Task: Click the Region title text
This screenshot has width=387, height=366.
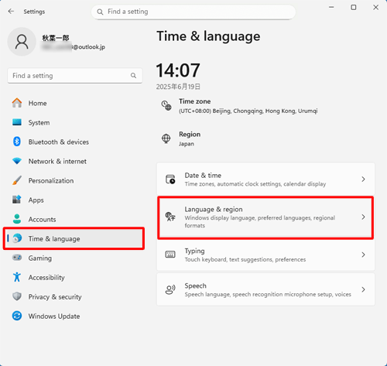Action: pos(190,135)
